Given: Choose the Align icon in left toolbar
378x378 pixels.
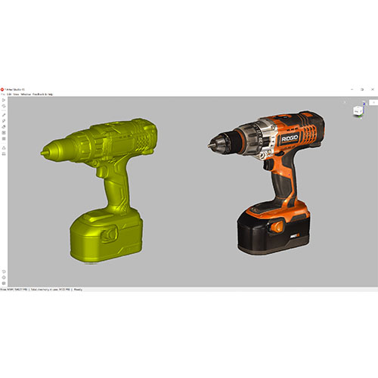Looking at the screenshot, I should [4, 127].
